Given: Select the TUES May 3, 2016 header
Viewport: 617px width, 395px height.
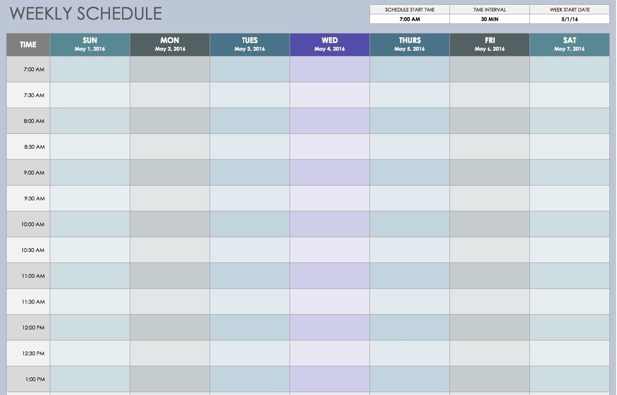Looking at the screenshot, I should pyautogui.click(x=249, y=44).
